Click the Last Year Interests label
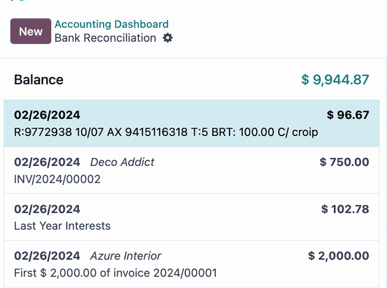 point(63,226)
